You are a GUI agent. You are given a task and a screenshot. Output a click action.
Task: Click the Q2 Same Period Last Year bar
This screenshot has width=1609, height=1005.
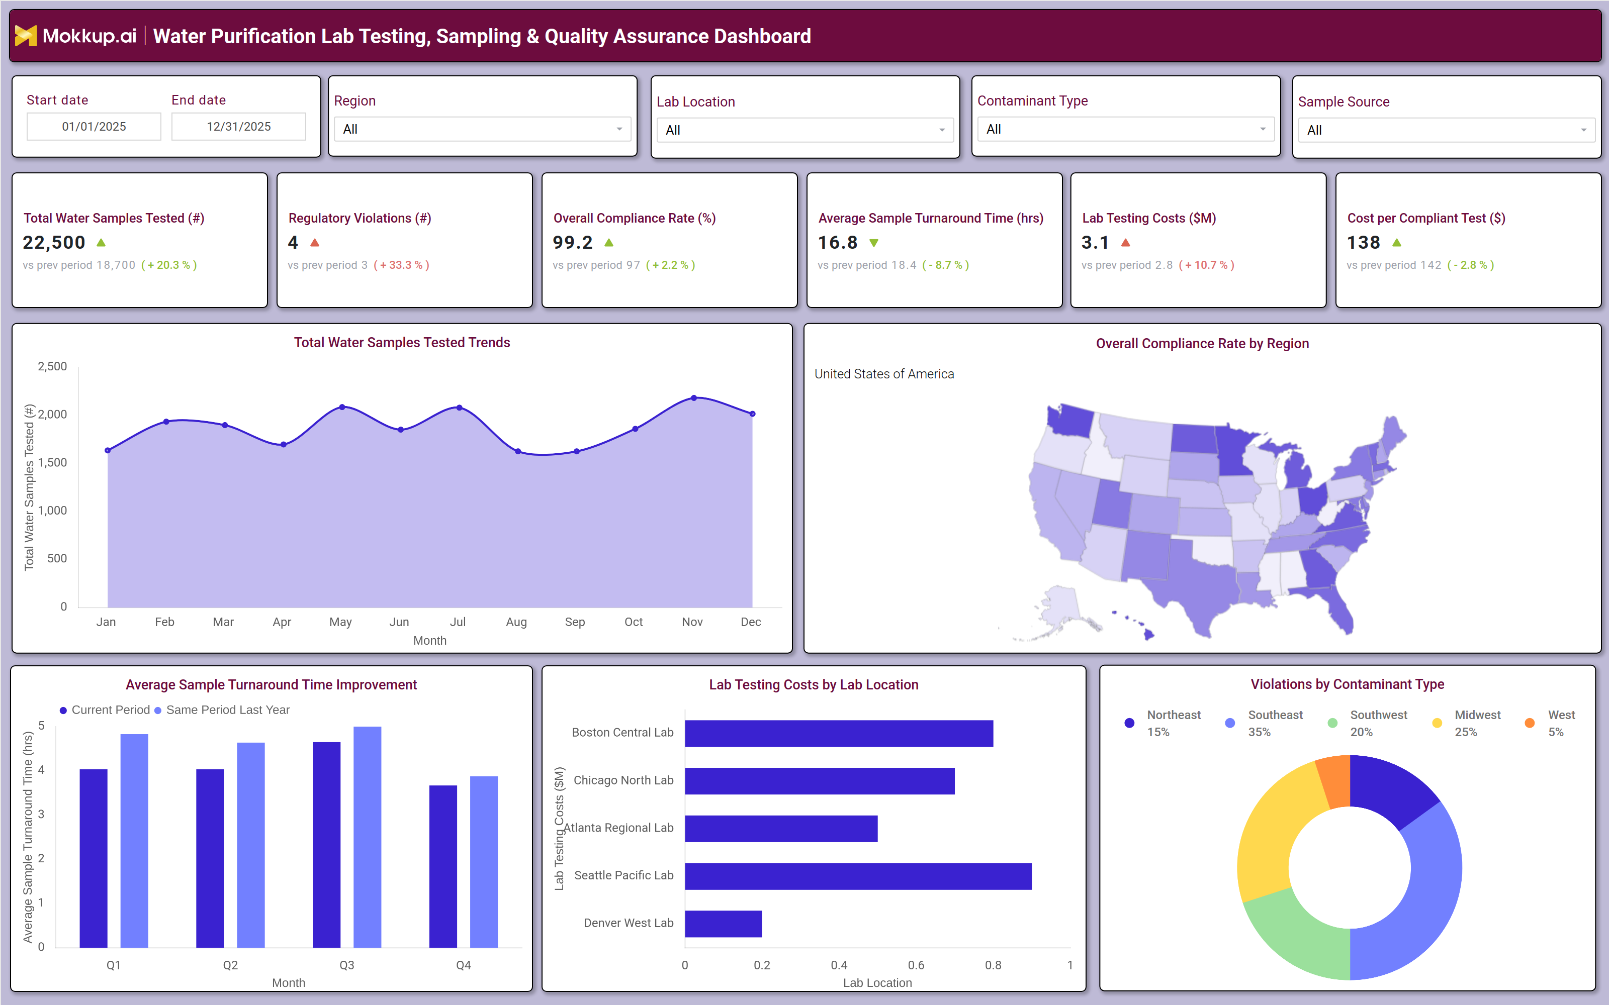pyautogui.click(x=251, y=845)
